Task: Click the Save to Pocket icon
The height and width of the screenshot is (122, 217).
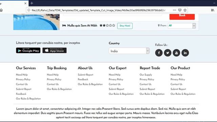Action: [180, 10]
